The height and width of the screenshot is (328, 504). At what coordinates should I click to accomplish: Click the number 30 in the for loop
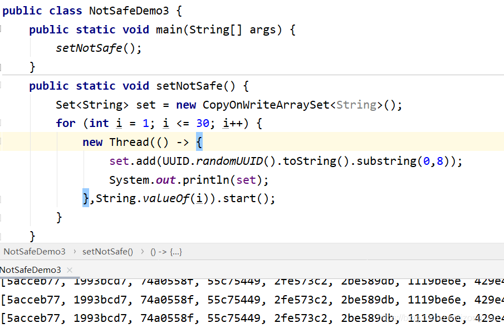click(x=202, y=124)
